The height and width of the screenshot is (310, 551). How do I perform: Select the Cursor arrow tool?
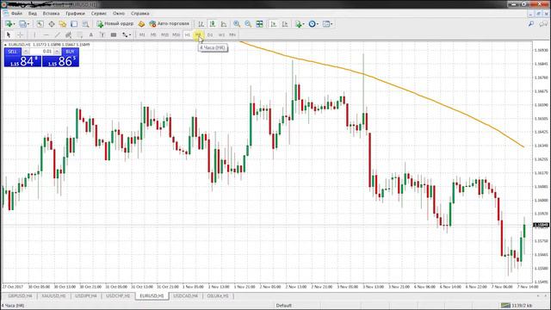coord(9,34)
